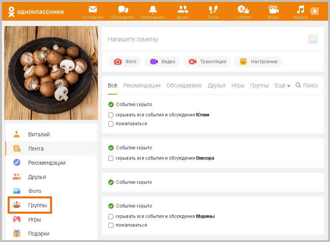Click Лента feed icon in sidebar

pyautogui.click(x=16, y=148)
